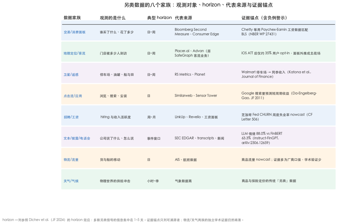Click the footnote about Dichev et al. horizon

pos(123,220)
